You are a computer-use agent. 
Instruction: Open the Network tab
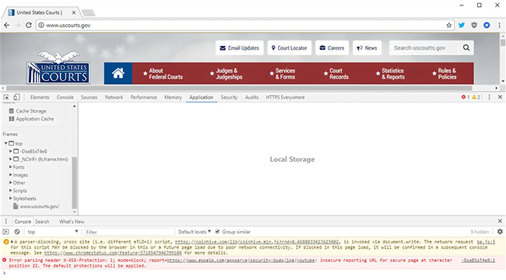(114, 97)
